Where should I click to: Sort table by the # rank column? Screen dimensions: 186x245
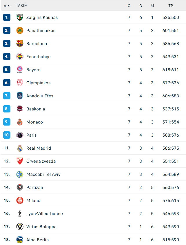pos(6,6)
